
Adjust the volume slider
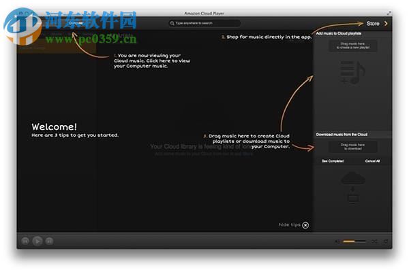354,241
